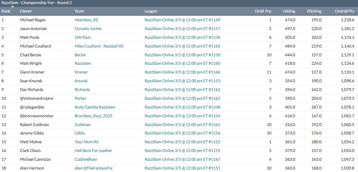Open league #1148 link
This screenshot has width=358, height=172.
tap(182, 107)
